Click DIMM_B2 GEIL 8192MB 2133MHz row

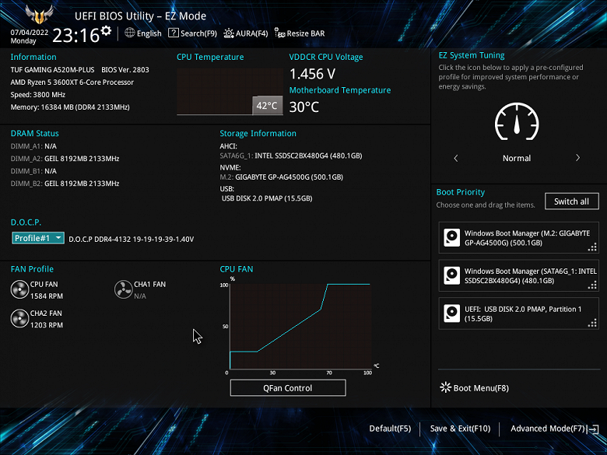coord(65,184)
